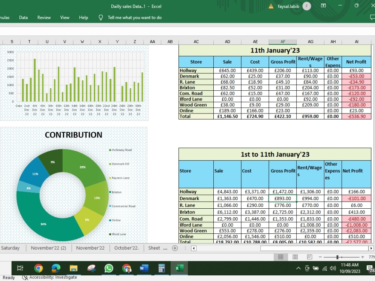Open the Review ribbon tab
This screenshot has height=281, width=375.
tap(44, 17)
